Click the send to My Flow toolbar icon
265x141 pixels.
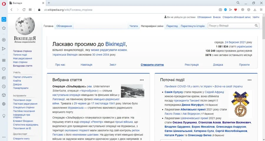[231, 10]
